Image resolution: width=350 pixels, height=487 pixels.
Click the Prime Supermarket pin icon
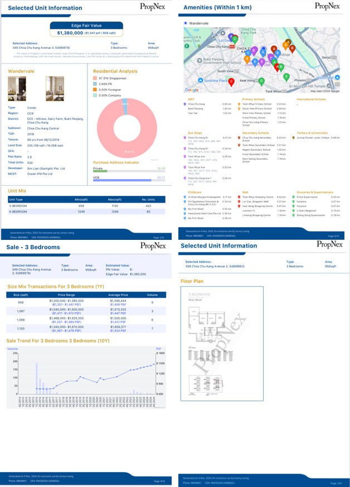(293, 197)
